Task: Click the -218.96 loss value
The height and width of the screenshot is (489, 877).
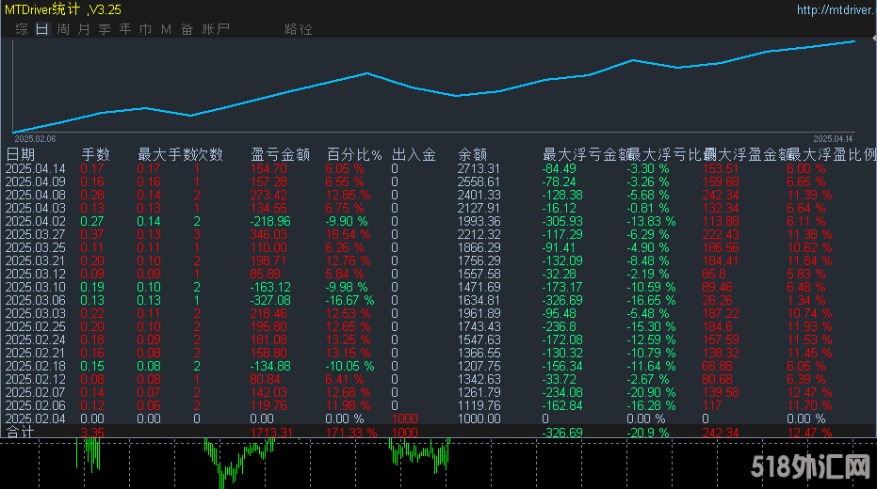Action: pyautogui.click(x=270, y=221)
